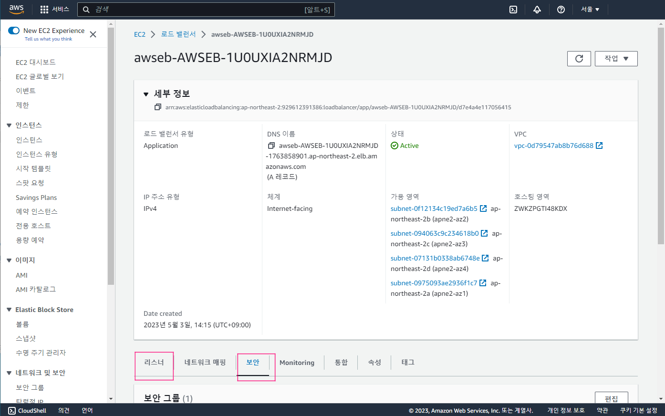
Task: Open 전용 호스트 in sidebar
Action: 33,226
